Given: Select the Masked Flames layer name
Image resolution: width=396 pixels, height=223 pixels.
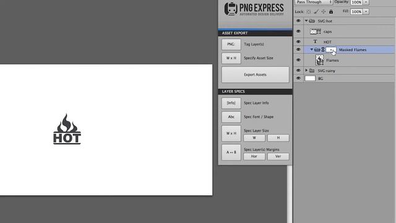Looking at the screenshot, I should click(x=353, y=50).
